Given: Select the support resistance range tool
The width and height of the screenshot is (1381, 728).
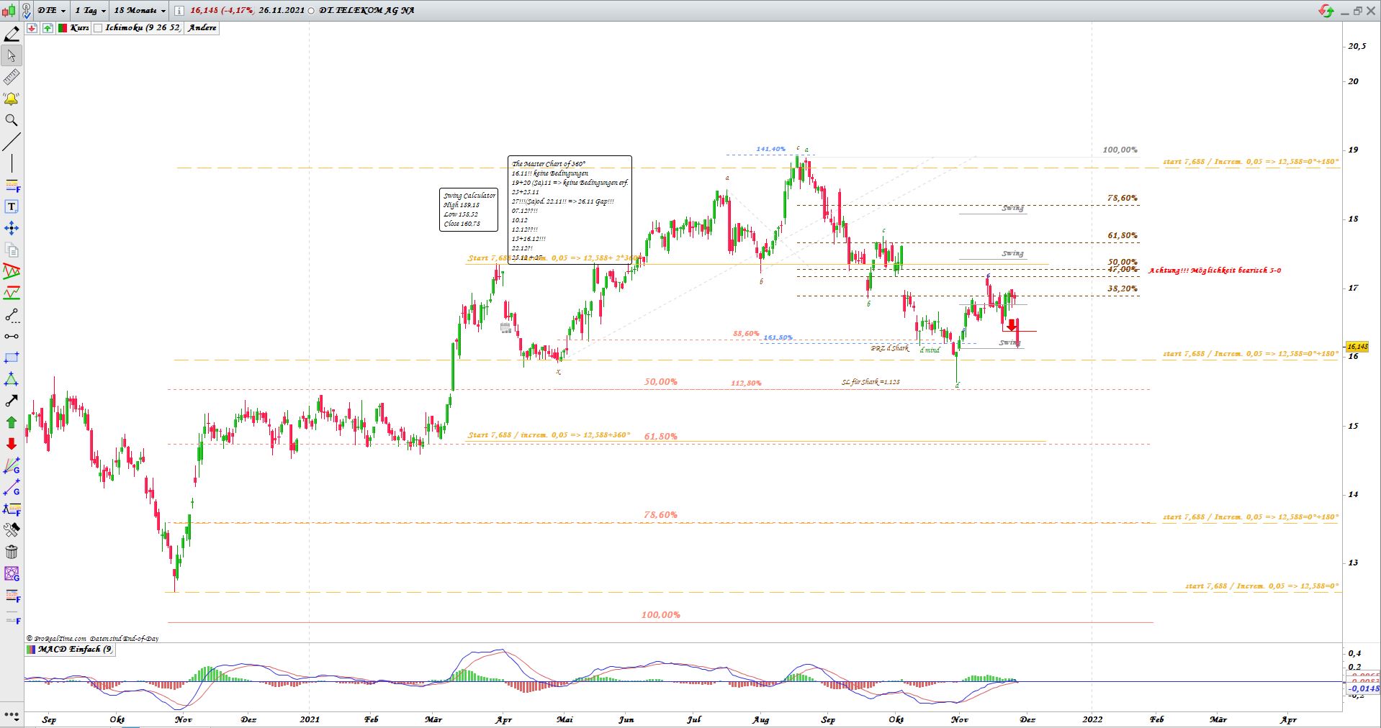Looking at the screenshot, I should (12, 293).
